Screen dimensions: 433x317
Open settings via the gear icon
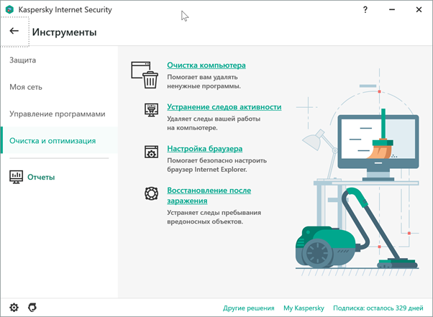coord(14,308)
